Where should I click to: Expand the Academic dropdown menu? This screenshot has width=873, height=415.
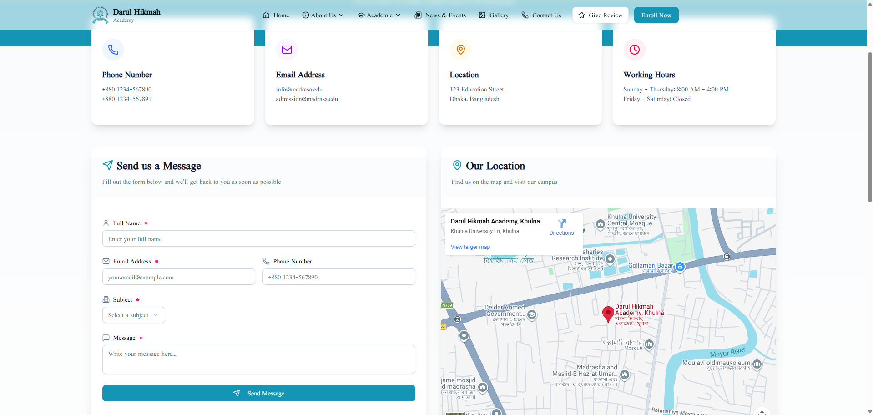pyautogui.click(x=379, y=15)
